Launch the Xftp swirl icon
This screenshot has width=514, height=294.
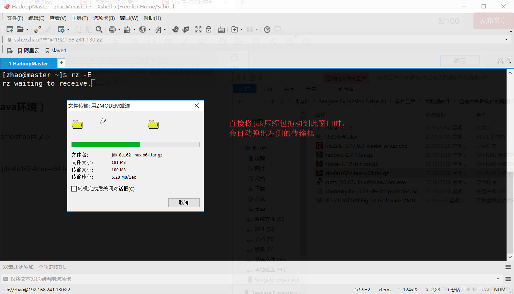pyautogui.click(x=175, y=29)
